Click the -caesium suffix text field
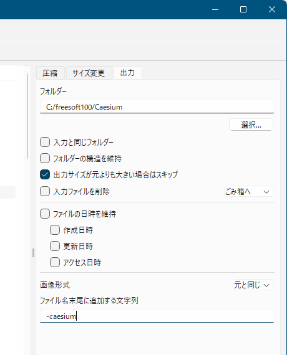Viewport: 287px width, 355px height. pos(157,316)
